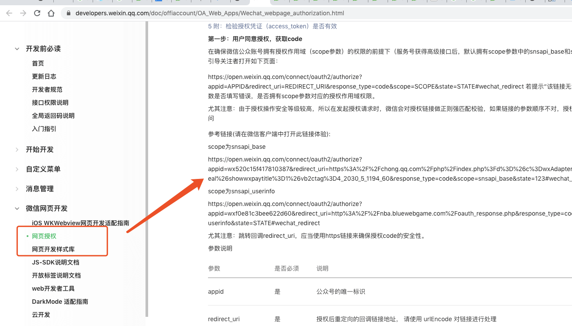Screen dimensions: 572x326
Task: Collapse the 微信网页开发 section
Action: 17,209
